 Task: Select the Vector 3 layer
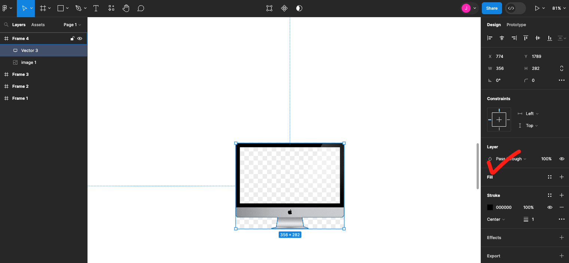43,50
